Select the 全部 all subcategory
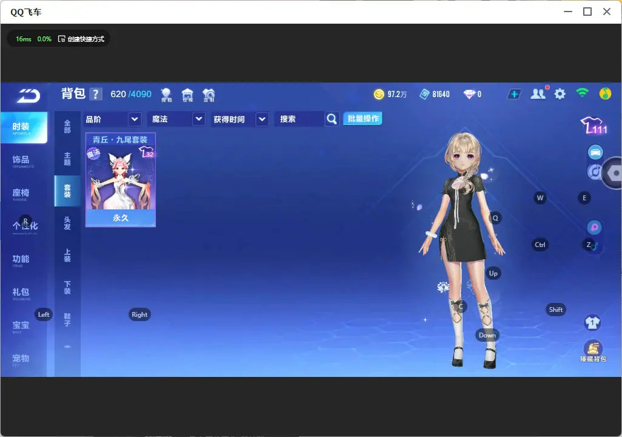 click(67, 126)
